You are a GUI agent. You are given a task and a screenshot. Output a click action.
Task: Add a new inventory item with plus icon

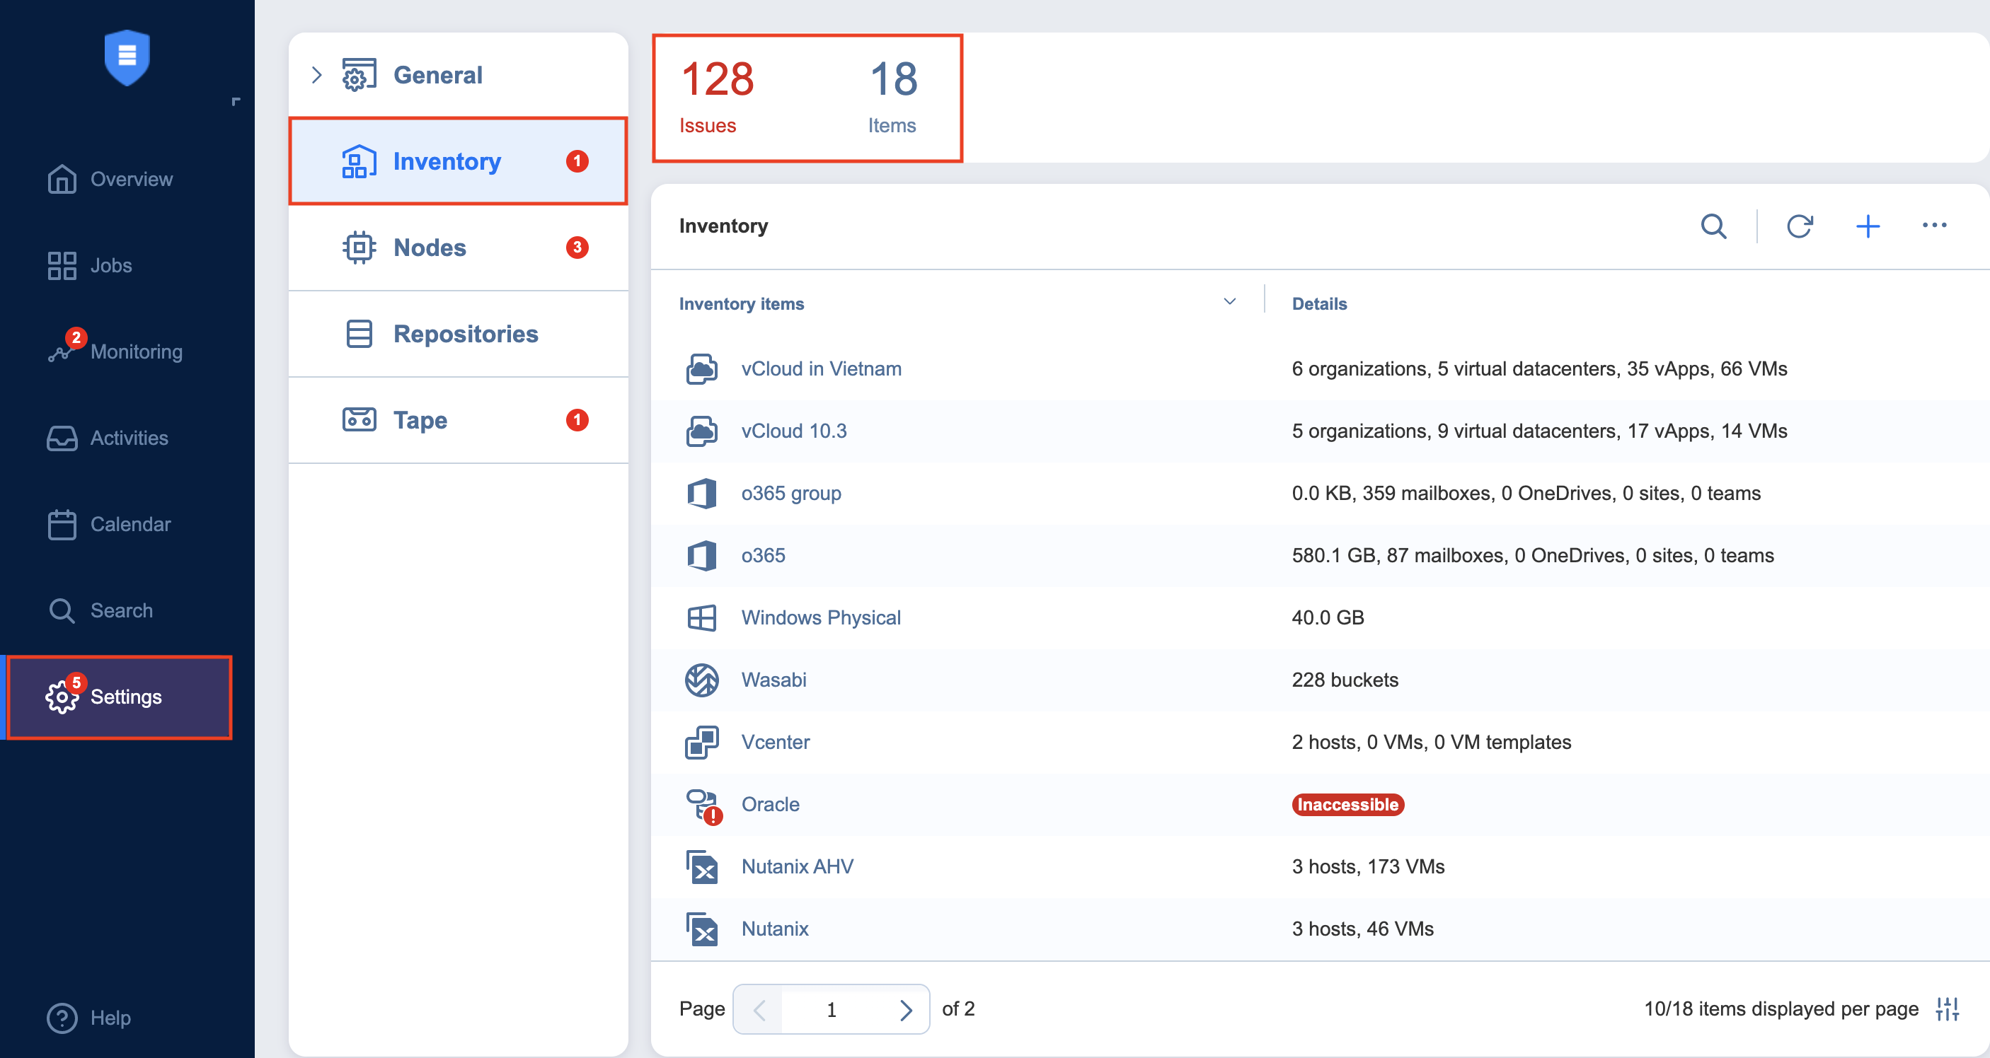1868,226
